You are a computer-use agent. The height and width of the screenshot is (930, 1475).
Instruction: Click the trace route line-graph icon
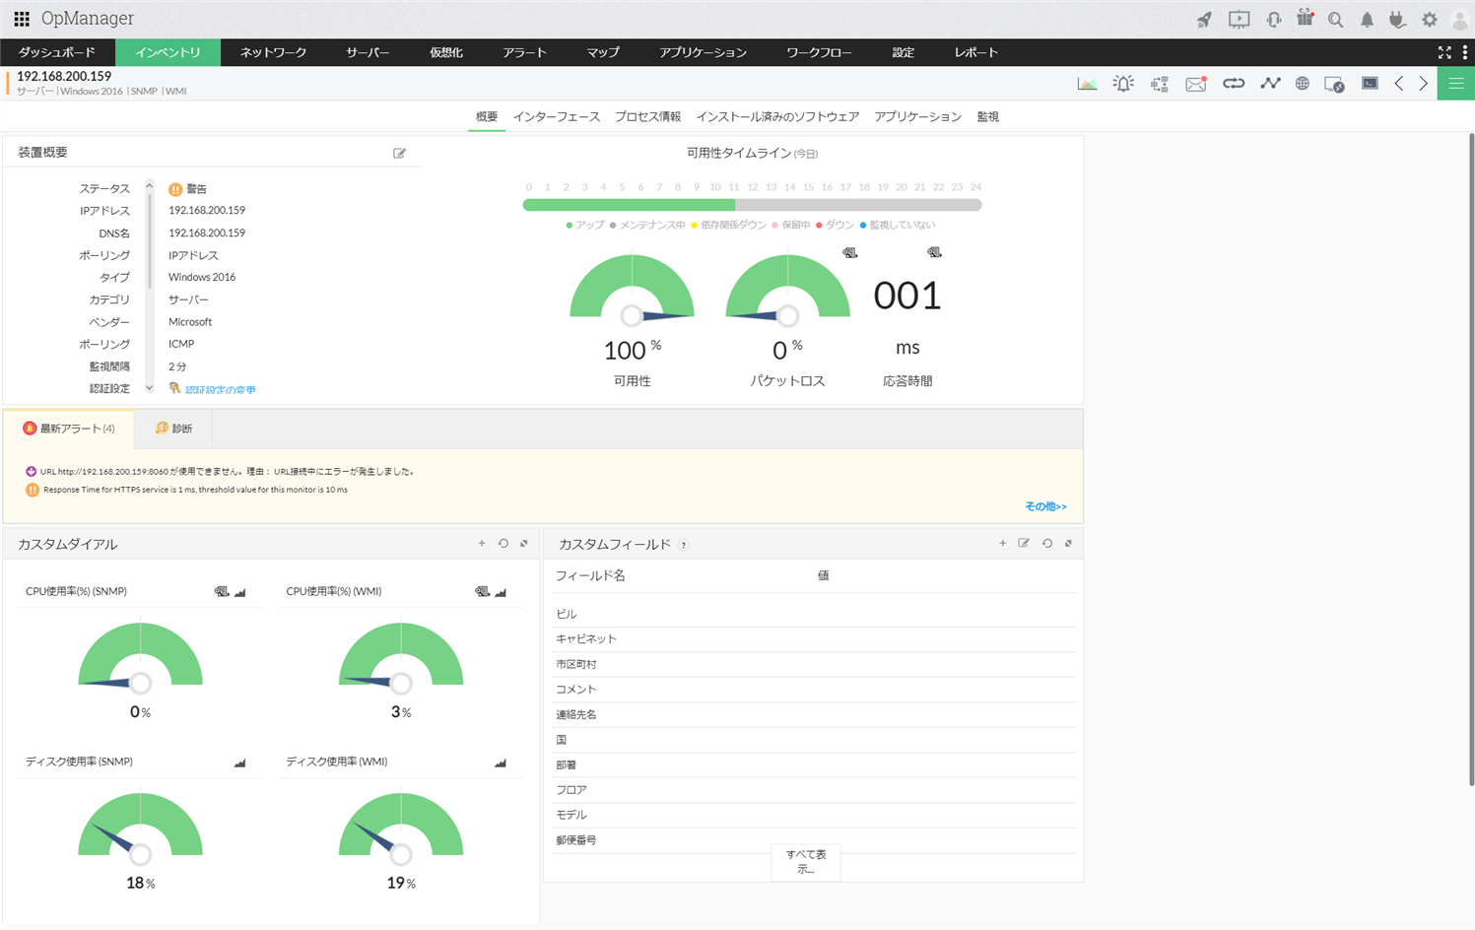[1270, 84]
